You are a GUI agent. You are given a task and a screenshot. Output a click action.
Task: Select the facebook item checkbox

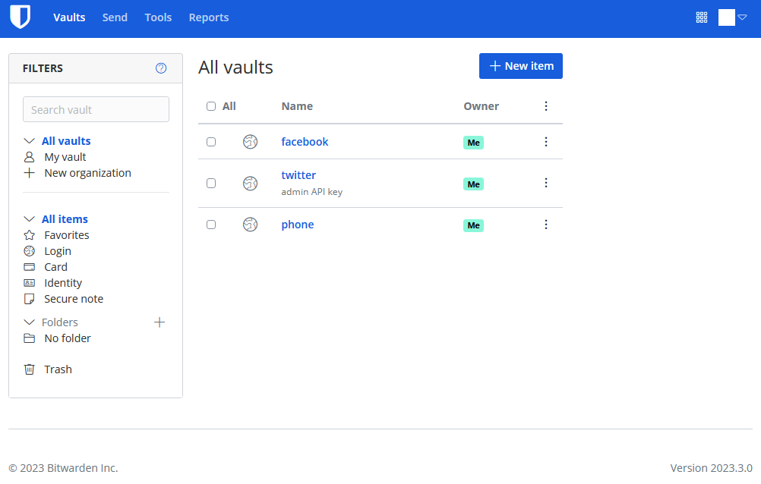click(211, 142)
